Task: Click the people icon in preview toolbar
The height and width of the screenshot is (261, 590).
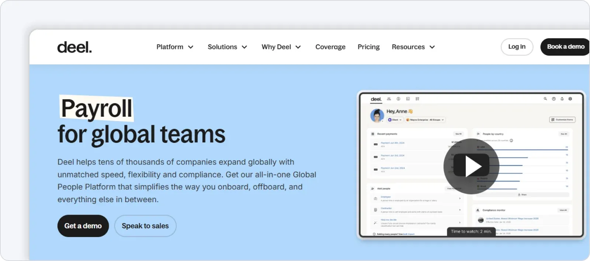Action: click(389, 99)
